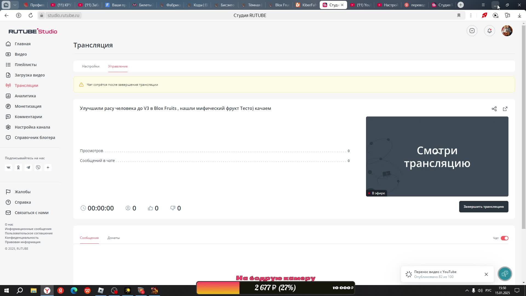This screenshot has width=526, height=296.
Task: Open File Explorer from taskbar
Action: point(33,291)
